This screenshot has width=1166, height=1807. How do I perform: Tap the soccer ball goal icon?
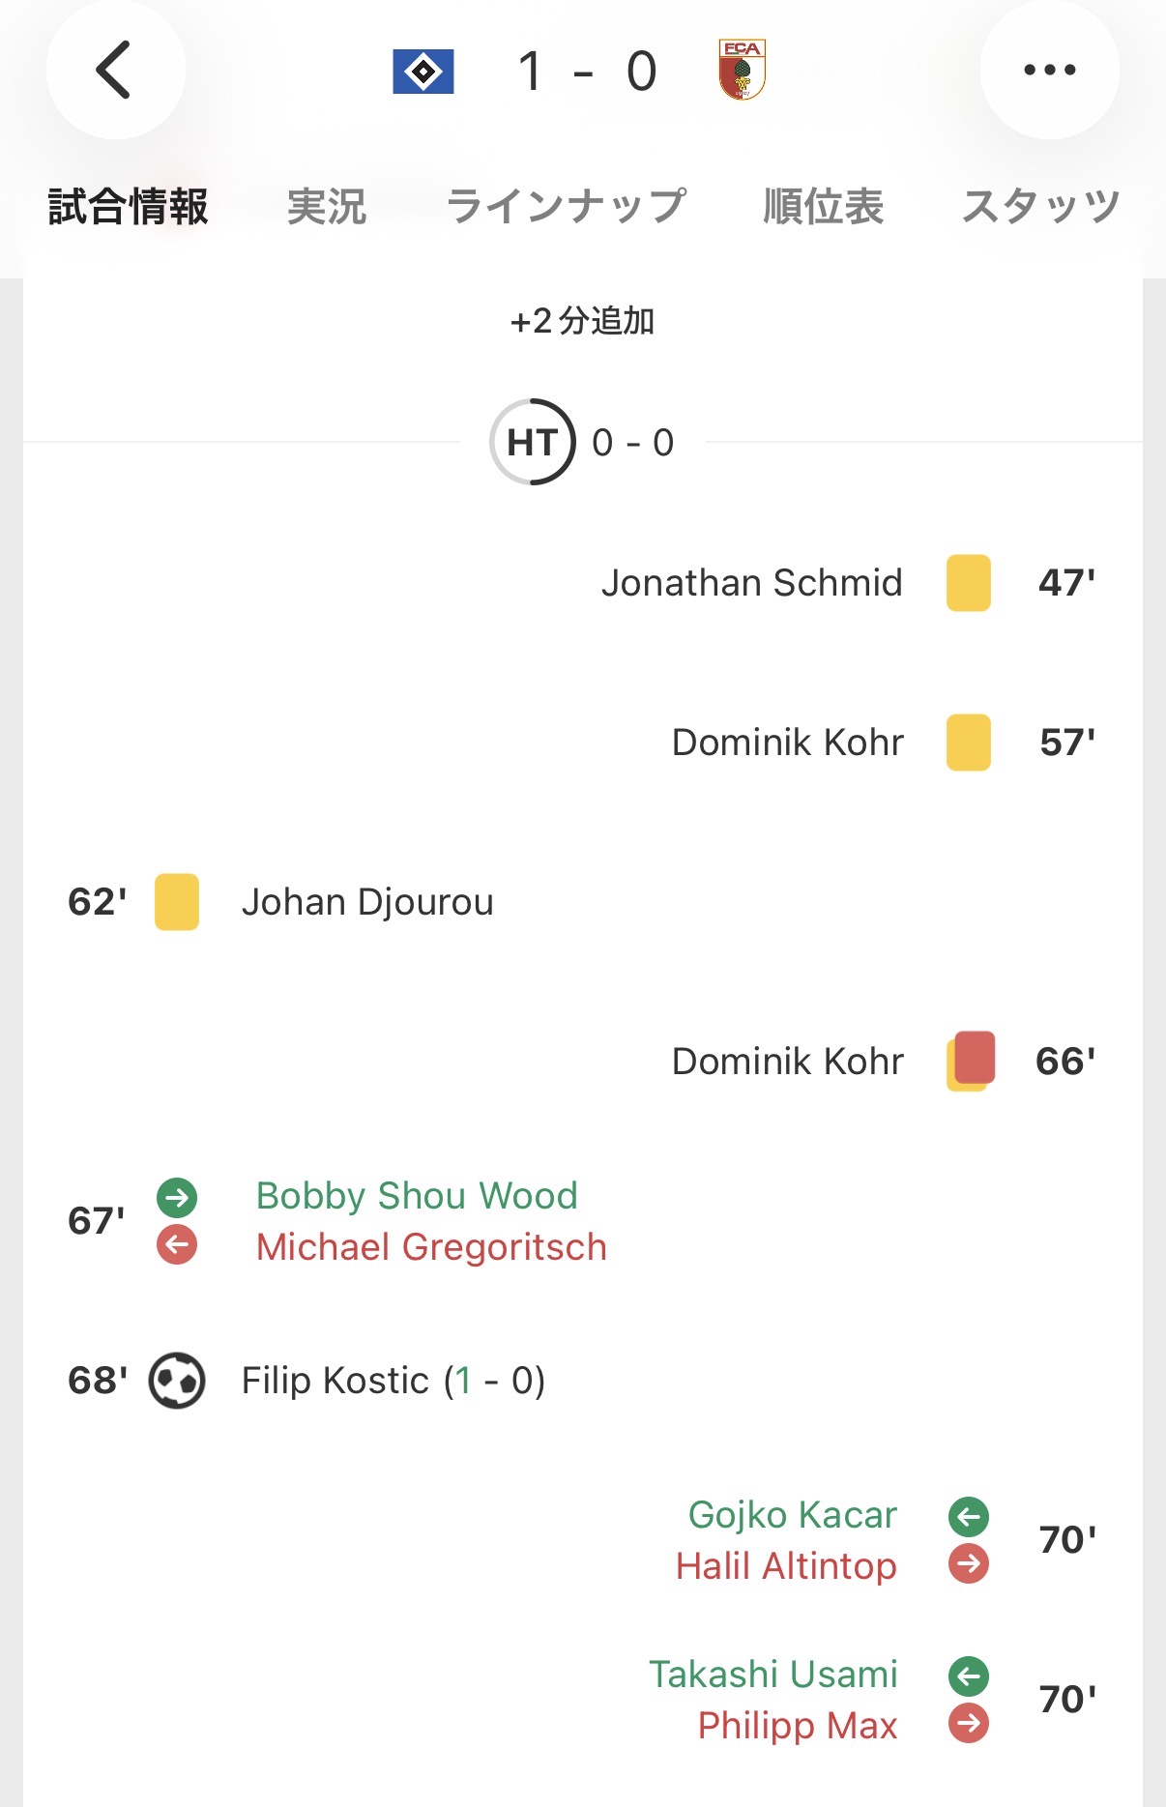click(x=177, y=1381)
